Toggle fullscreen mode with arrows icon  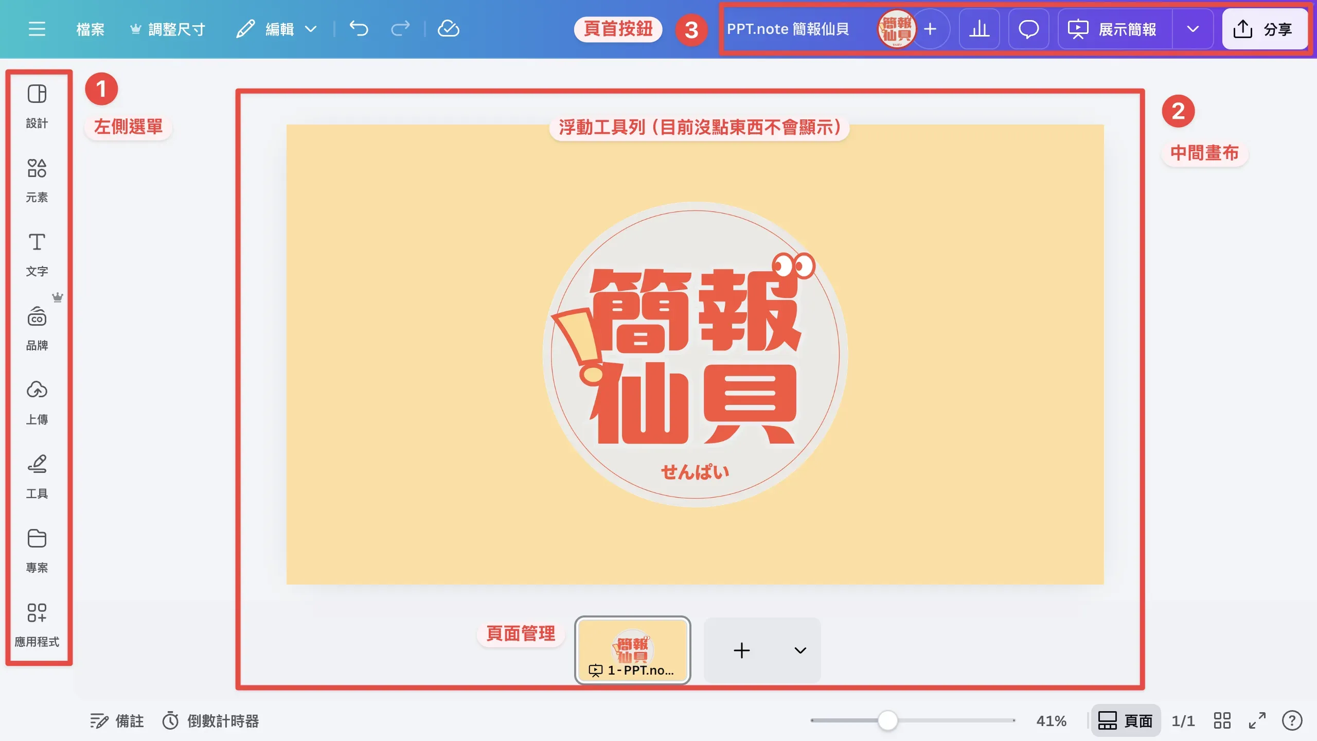(x=1257, y=720)
